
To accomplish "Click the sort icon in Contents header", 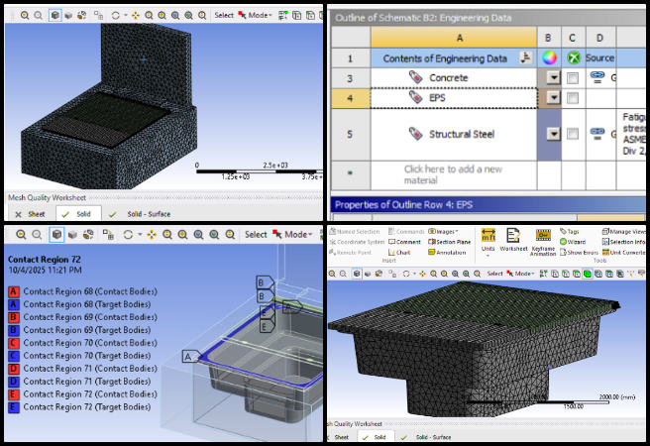I will [x=524, y=57].
